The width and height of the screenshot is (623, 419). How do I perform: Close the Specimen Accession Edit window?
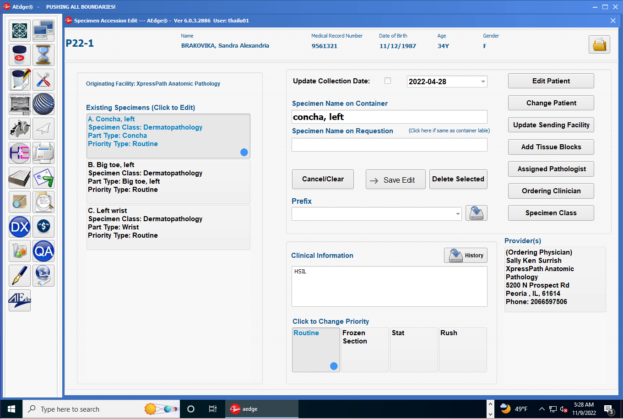click(x=613, y=21)
